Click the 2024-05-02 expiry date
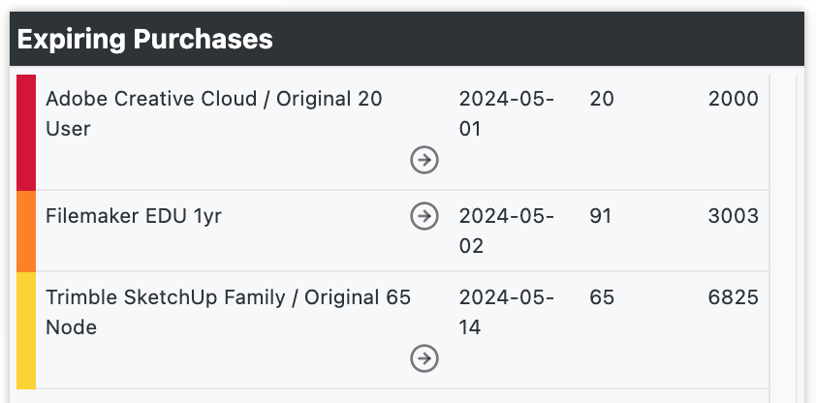The image size is (816, 403). [506, 231]
